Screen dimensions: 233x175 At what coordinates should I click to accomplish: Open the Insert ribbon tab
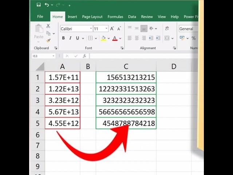72,17
